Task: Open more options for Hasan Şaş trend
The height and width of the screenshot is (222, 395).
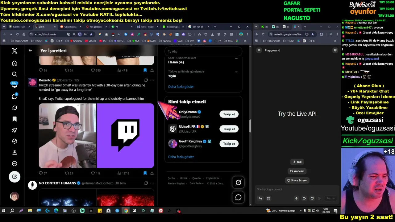Action: [x=236, y=58]
